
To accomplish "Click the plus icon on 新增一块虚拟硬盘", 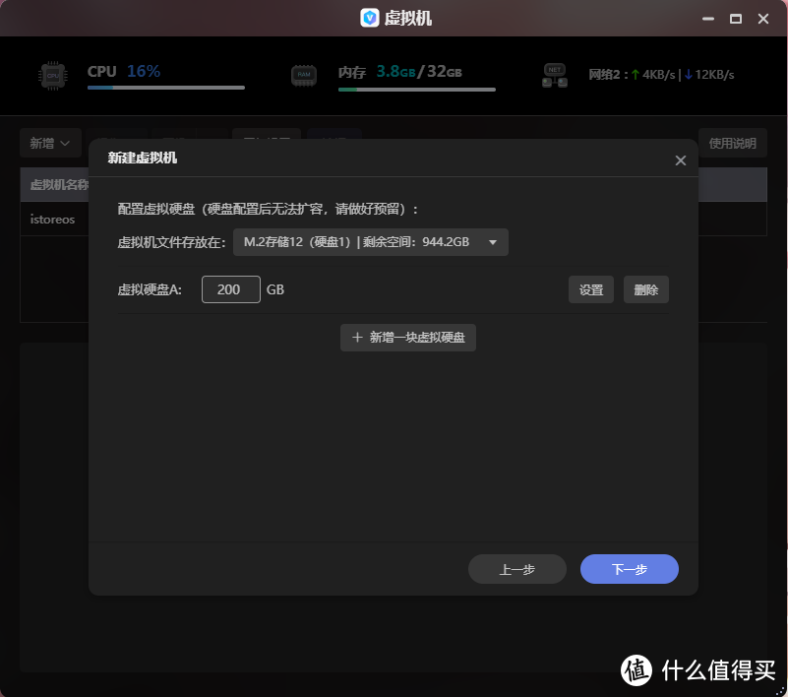I will (357, 337).
